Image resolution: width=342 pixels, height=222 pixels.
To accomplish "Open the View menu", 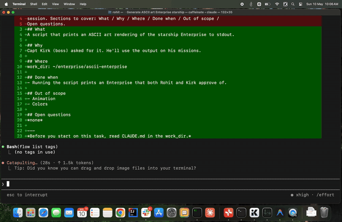I will click(56, 4).
